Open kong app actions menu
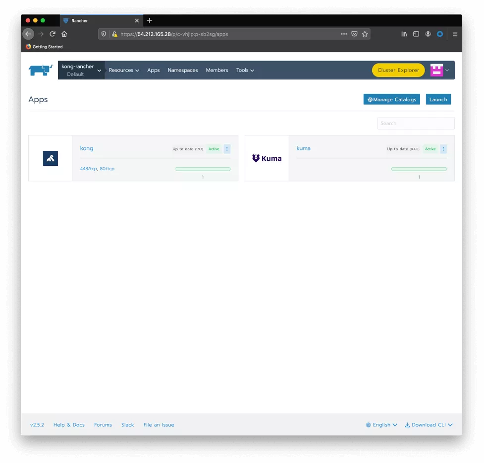 [x=227, y=149]
